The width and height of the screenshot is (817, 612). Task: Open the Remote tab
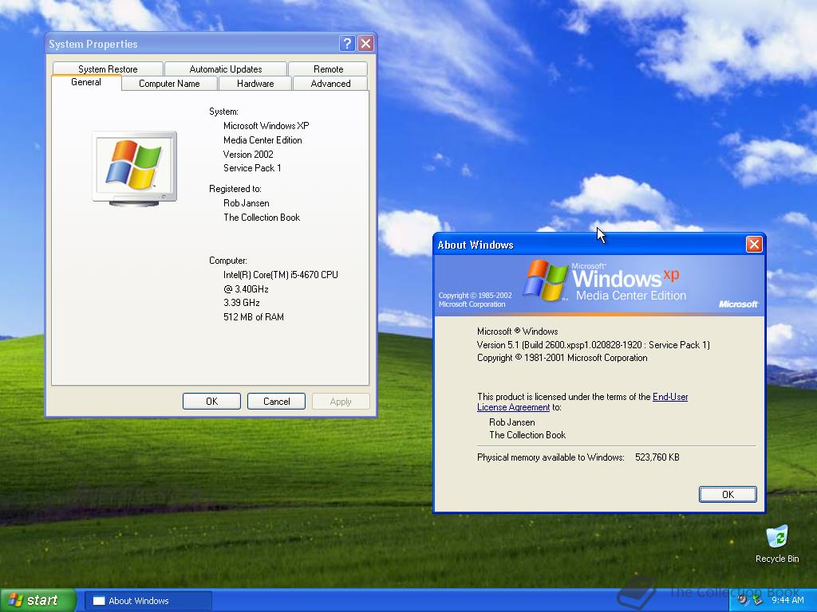(x=328, y=69)
